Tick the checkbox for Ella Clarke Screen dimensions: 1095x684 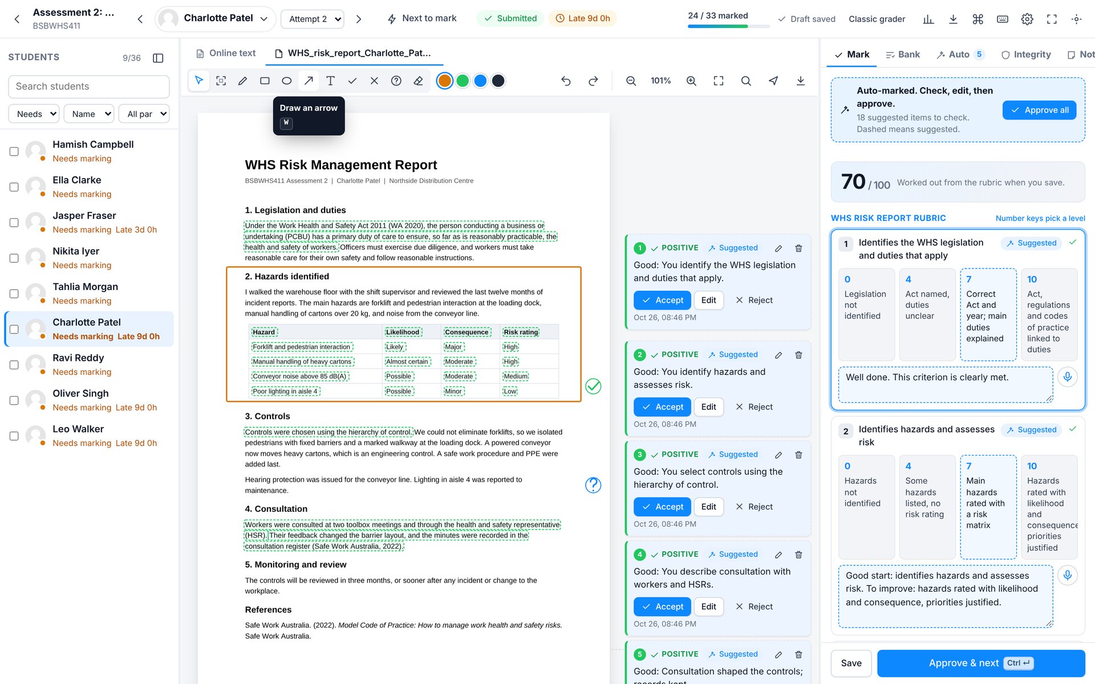click(x=14, y=187)
